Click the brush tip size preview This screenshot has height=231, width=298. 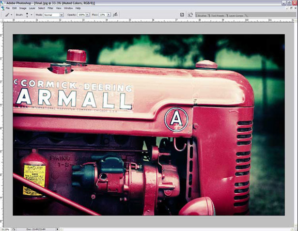[27, 15]
